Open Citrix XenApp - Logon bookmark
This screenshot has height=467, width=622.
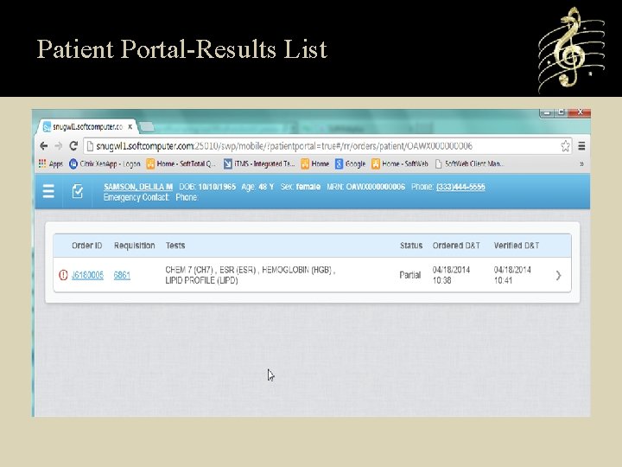[105, 163]
